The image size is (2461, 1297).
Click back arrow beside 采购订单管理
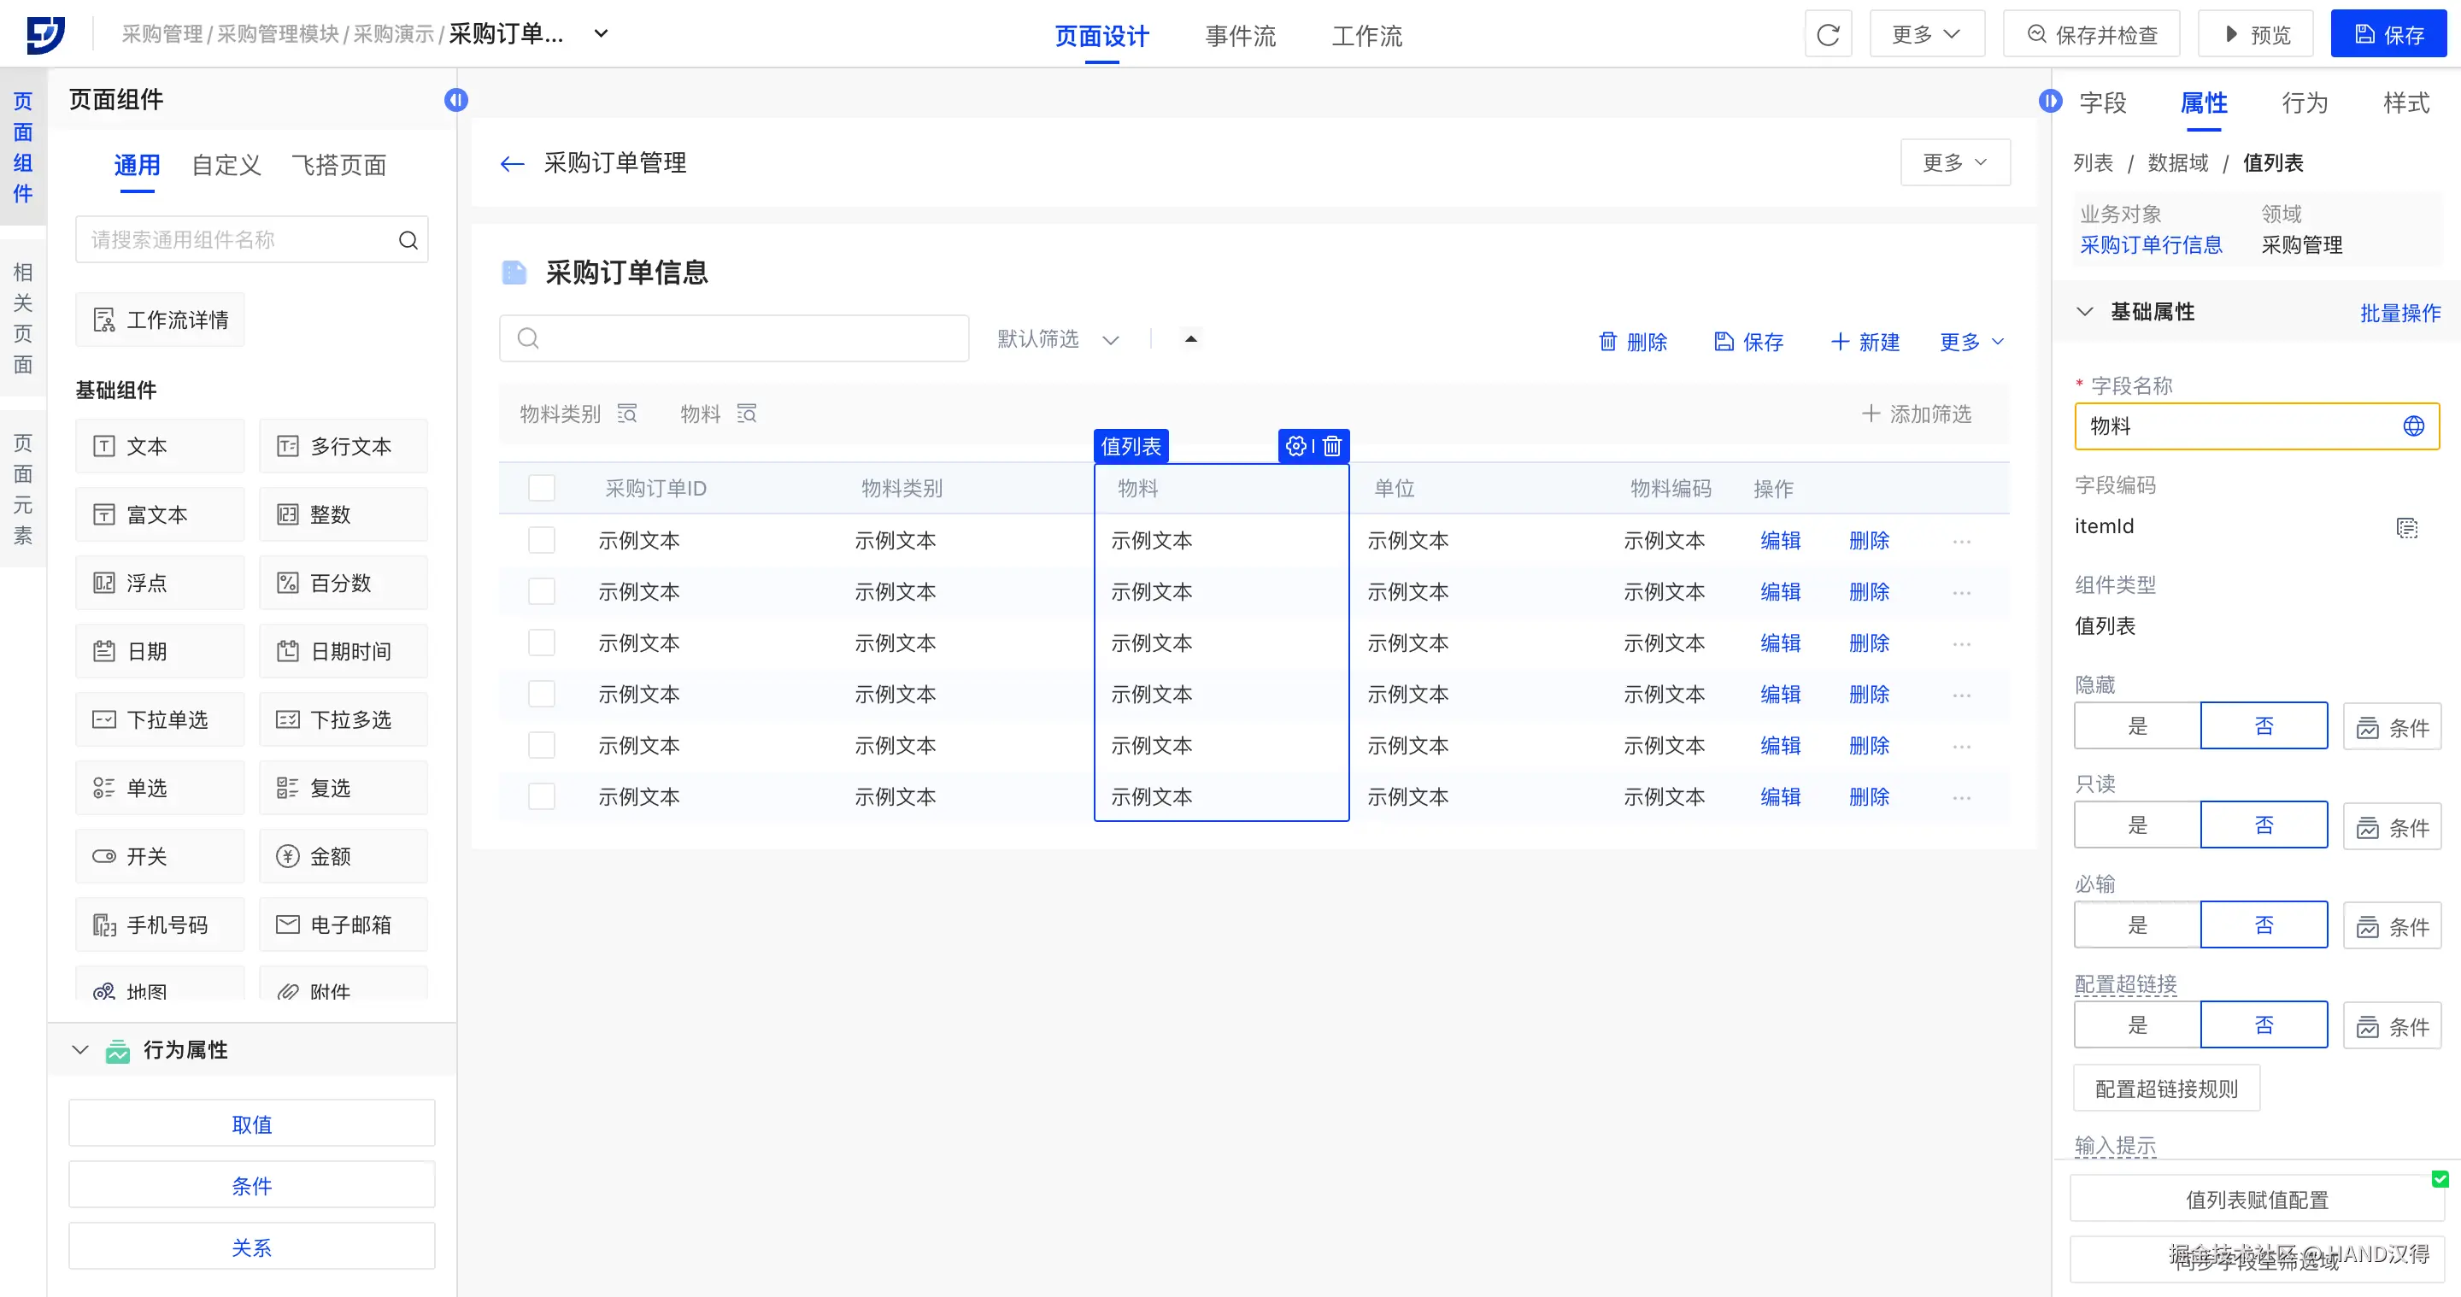pyautogui.click(x=512, y=163)
